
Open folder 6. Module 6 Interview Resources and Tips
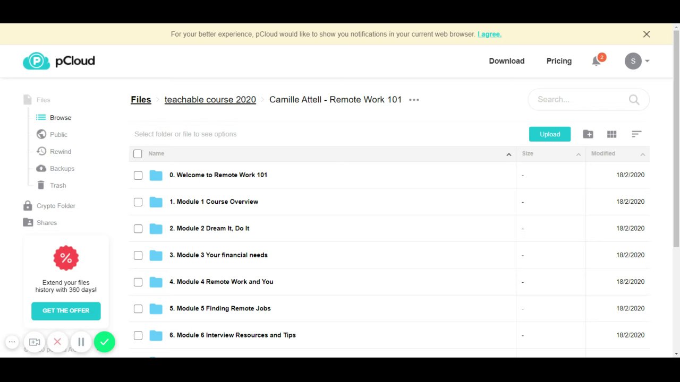click(233, 335)
